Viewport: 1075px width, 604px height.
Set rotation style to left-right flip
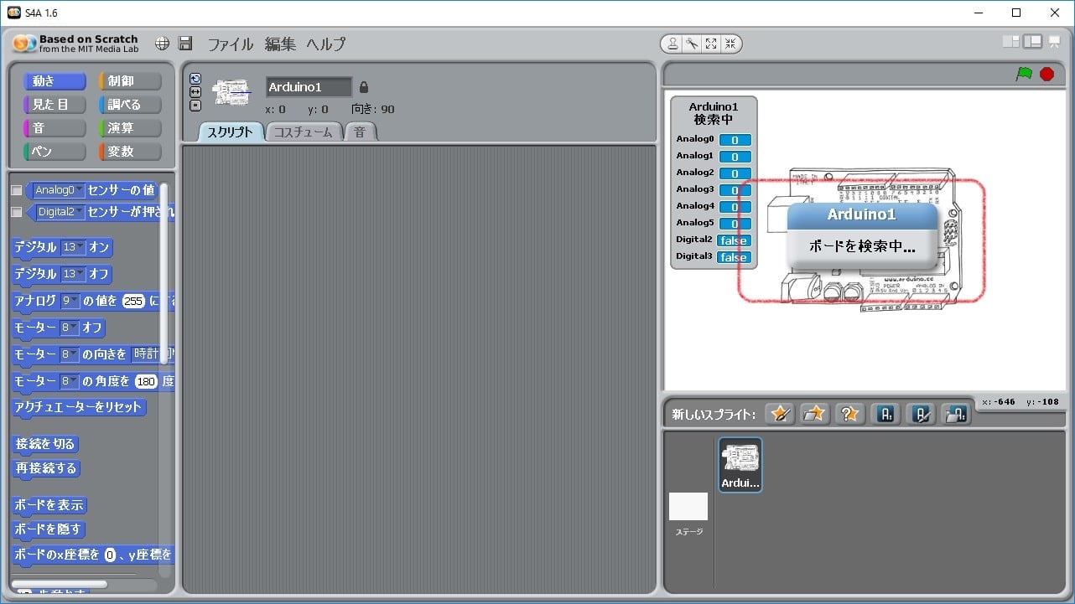[x=195, y=92]
